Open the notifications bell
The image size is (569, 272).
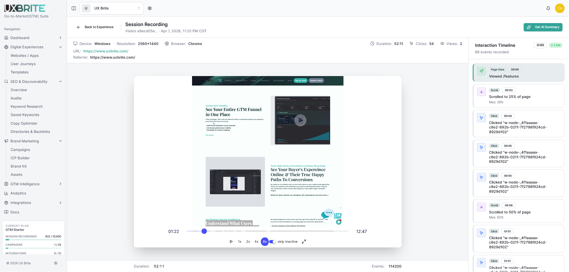548,8
